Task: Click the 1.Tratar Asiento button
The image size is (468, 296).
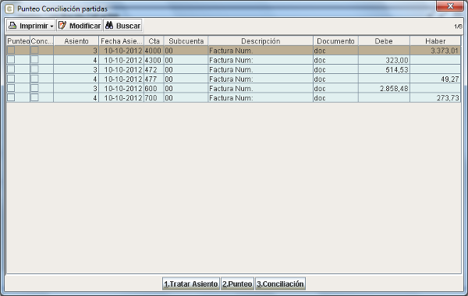Action: tap(191, 284)
